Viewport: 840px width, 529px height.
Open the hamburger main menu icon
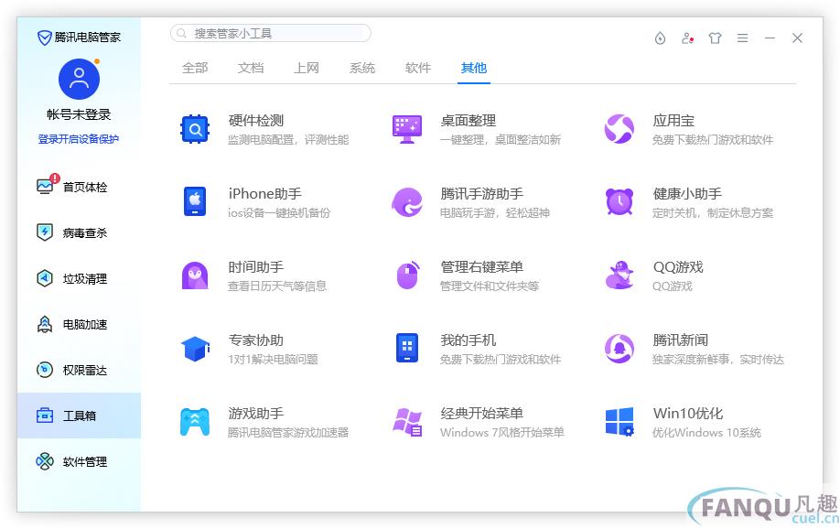point(742,38)
